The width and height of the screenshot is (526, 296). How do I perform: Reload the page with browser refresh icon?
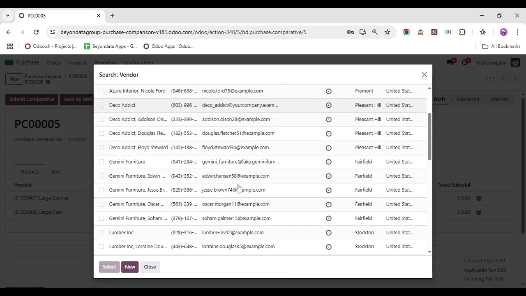point(36,32)
